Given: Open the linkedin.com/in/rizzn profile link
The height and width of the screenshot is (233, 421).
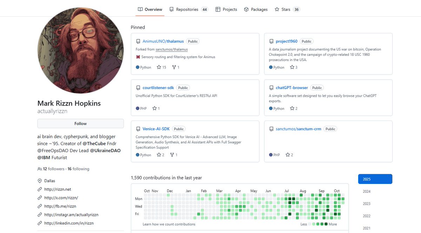Looking at the screenshot, I should [69, 223].
